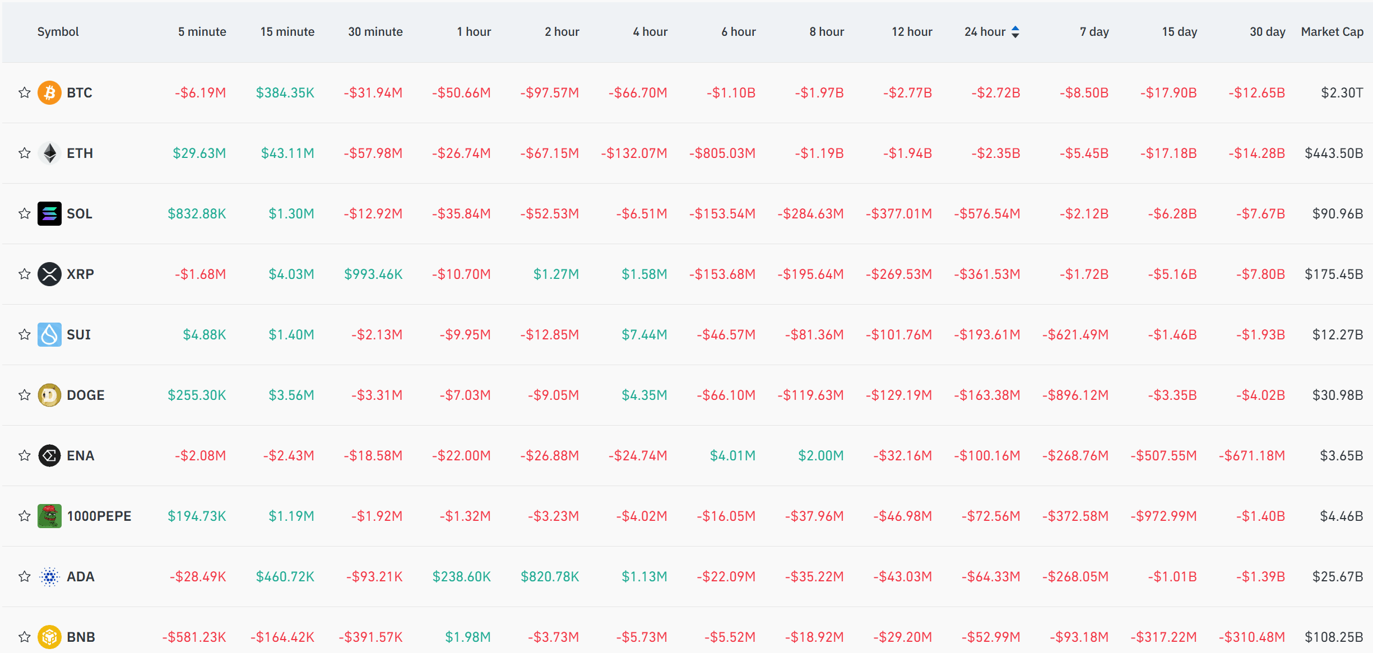
Task: Select BNB 1 hour value $1.98M
Action: pos(468,637)
